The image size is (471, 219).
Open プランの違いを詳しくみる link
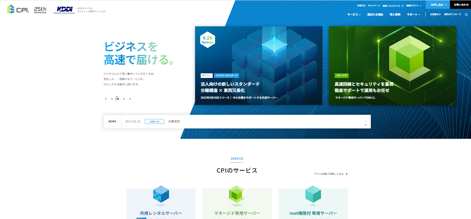click(x=330, y=174)
